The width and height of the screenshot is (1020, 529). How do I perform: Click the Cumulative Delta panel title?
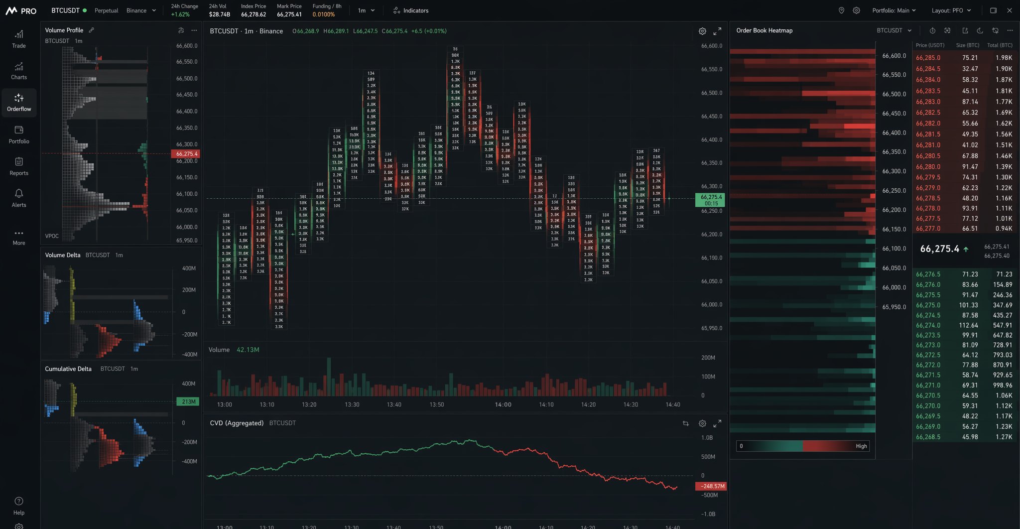coord(68,369)
